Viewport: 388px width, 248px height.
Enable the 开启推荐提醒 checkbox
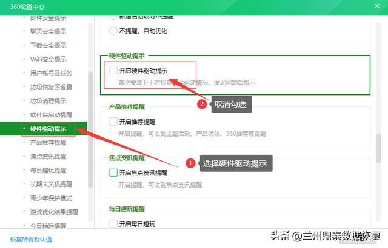coord(113,122)
